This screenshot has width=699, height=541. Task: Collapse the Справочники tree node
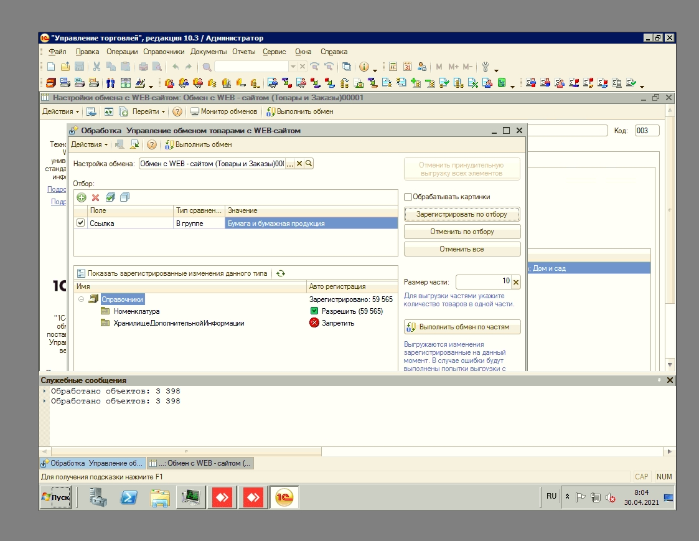[x=81, y=299]
